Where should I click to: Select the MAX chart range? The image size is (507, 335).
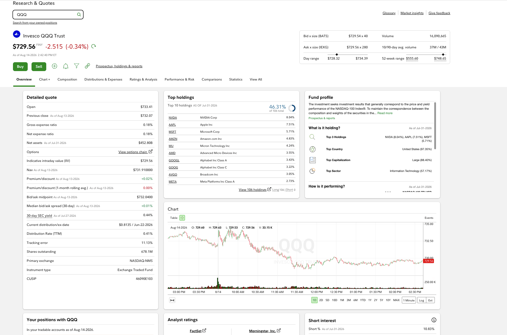point(396,300)
